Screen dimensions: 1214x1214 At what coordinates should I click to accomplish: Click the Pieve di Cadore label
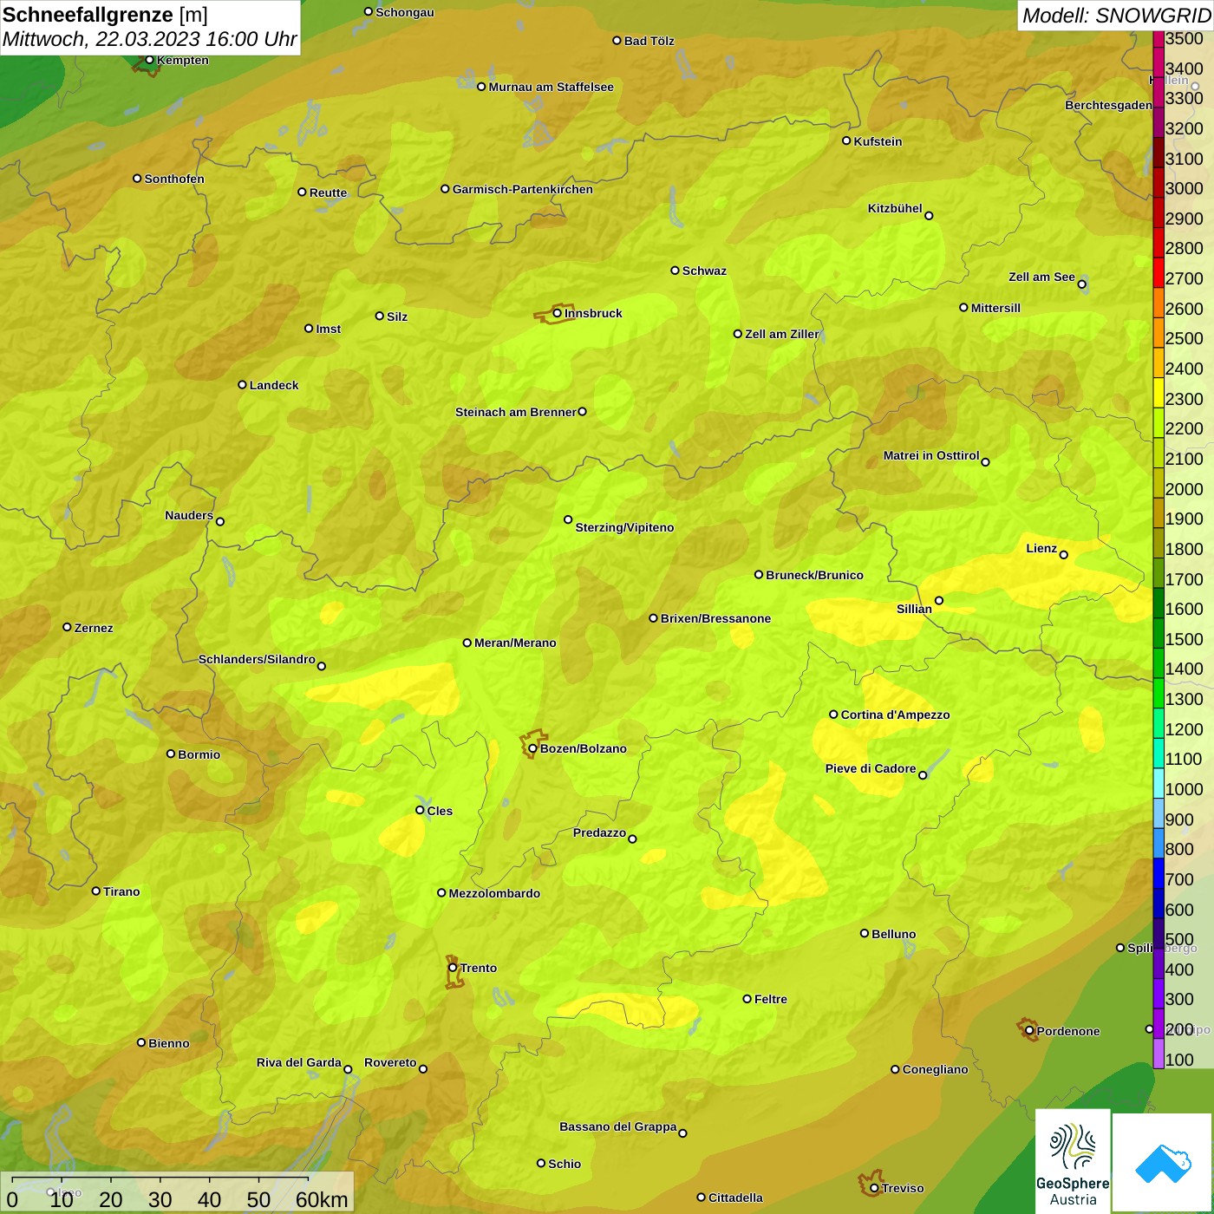[x=871, y=768]
